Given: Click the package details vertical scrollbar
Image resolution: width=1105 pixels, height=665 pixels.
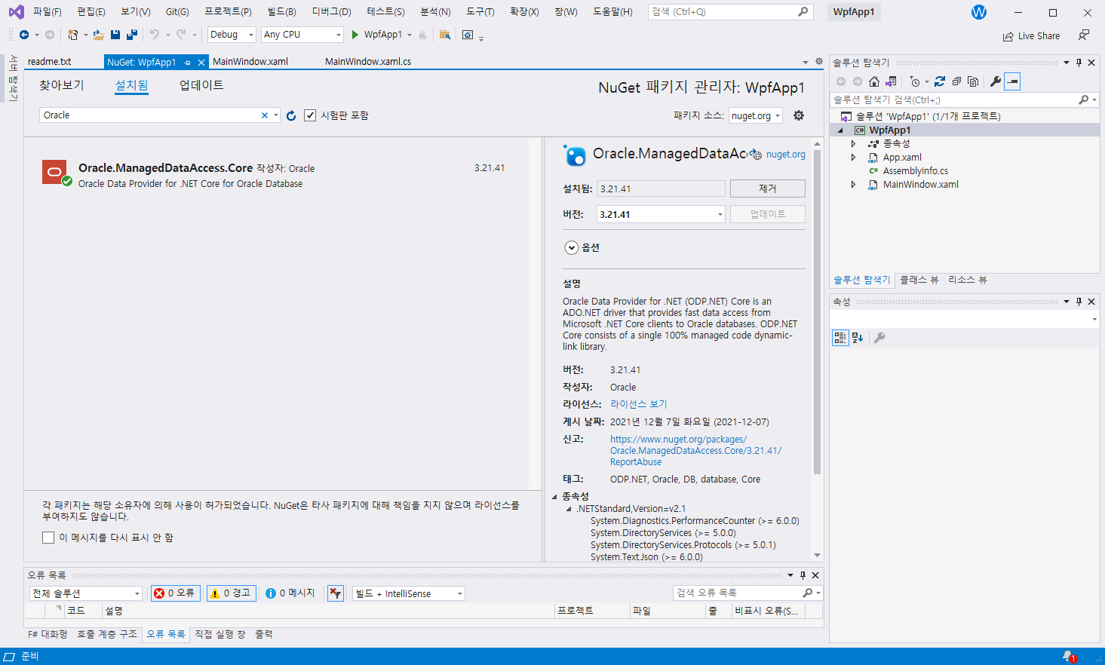Looking at the screenshot, I should coord(817,311).
